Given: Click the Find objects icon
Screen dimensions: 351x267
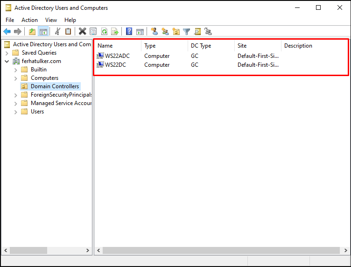Looking at the screenshot, I should pos(197,32).
